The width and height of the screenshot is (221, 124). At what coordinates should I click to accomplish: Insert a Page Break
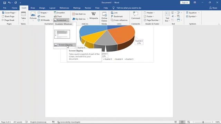(8, 20)
